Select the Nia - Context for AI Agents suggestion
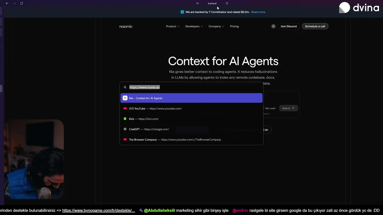This screenshot has width=383, height=215. pos(191,98)
